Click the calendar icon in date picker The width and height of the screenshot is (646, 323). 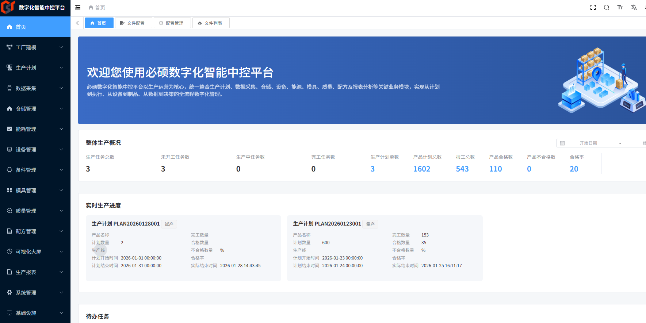562,143
